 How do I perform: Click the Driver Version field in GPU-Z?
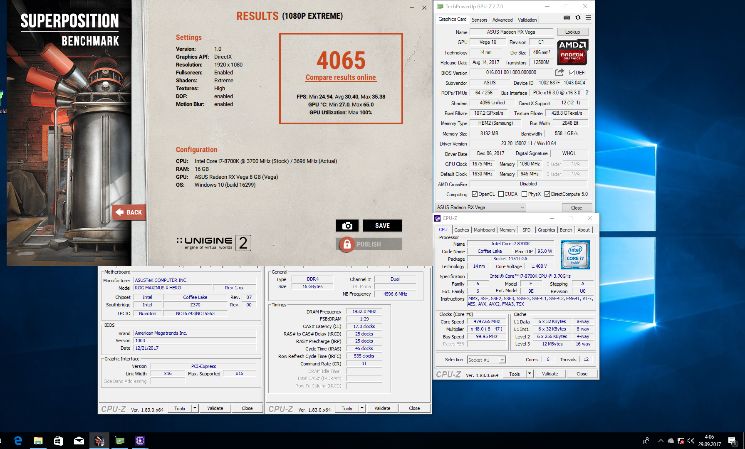tap(528, 143)
